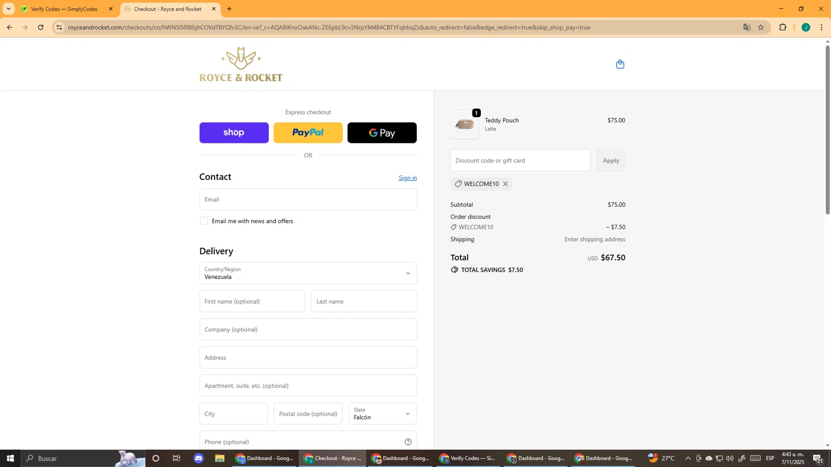Image resolution: width=831 pixels, height=467 pixels.
Task: Focus the First name field
Action: [x=252, y=302]
